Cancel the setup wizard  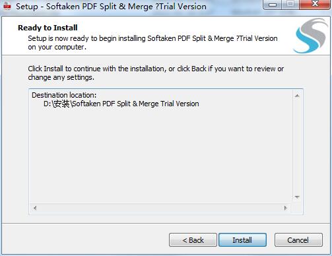point(298,240)
